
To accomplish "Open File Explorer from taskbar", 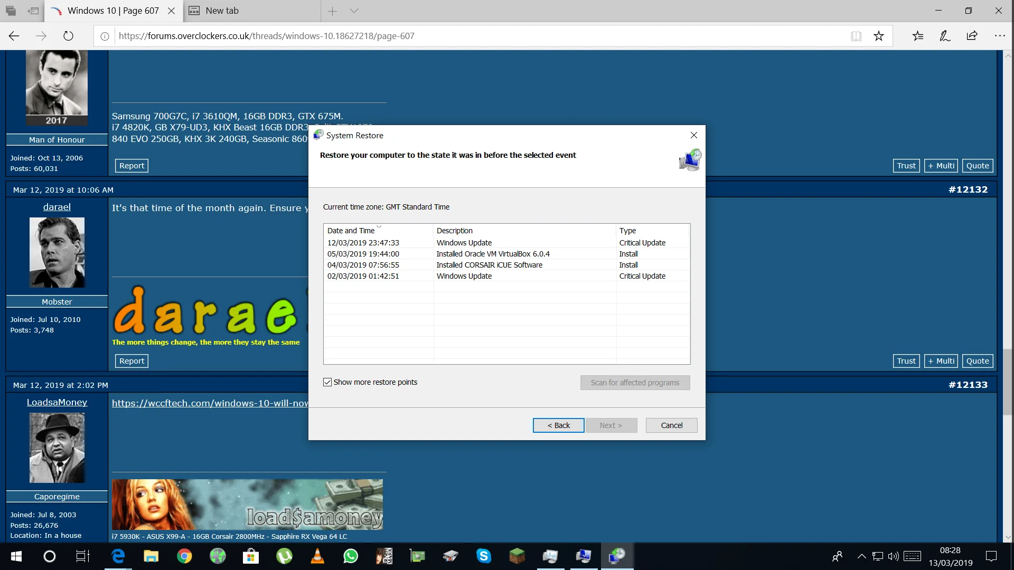I will 151,556.
